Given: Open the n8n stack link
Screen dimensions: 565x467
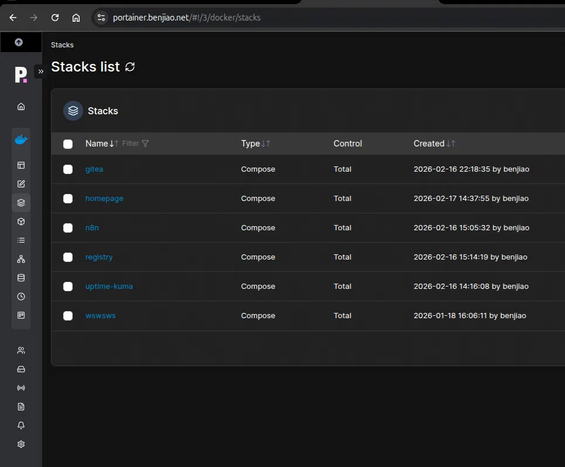Looking at the screenshot, I should [92, 228].
